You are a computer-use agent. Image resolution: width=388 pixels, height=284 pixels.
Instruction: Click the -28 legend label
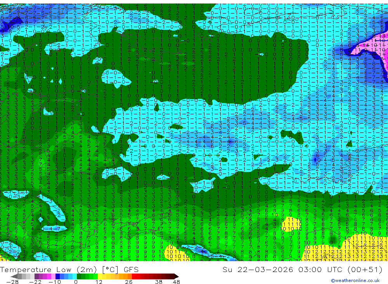[12, 282]
